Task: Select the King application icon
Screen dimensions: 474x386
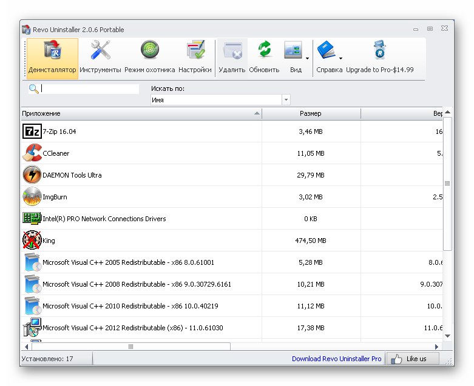Action: 32,240
